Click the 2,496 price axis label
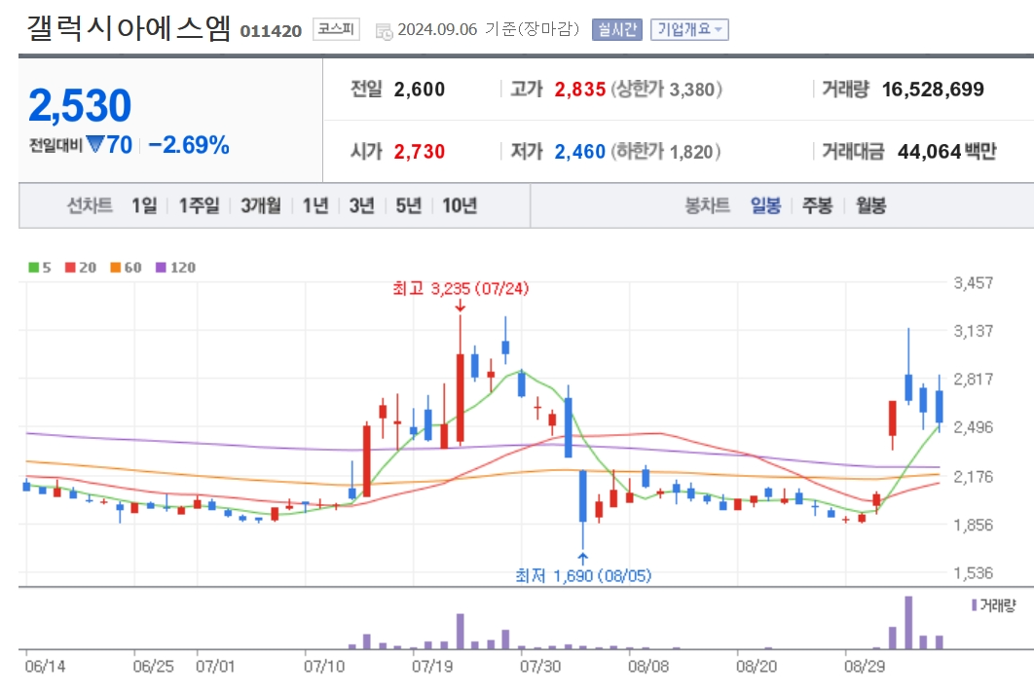The width and height of the screenshot is (1034, 693). point(973,426)
